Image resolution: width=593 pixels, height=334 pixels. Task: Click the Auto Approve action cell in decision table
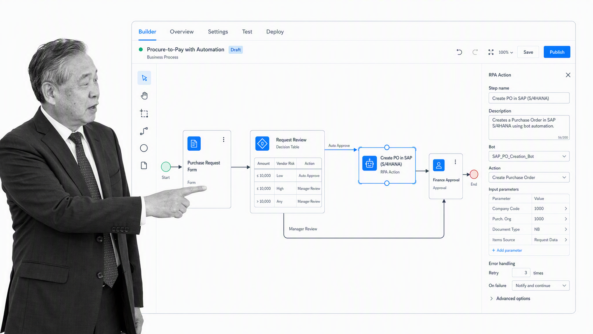309,176
